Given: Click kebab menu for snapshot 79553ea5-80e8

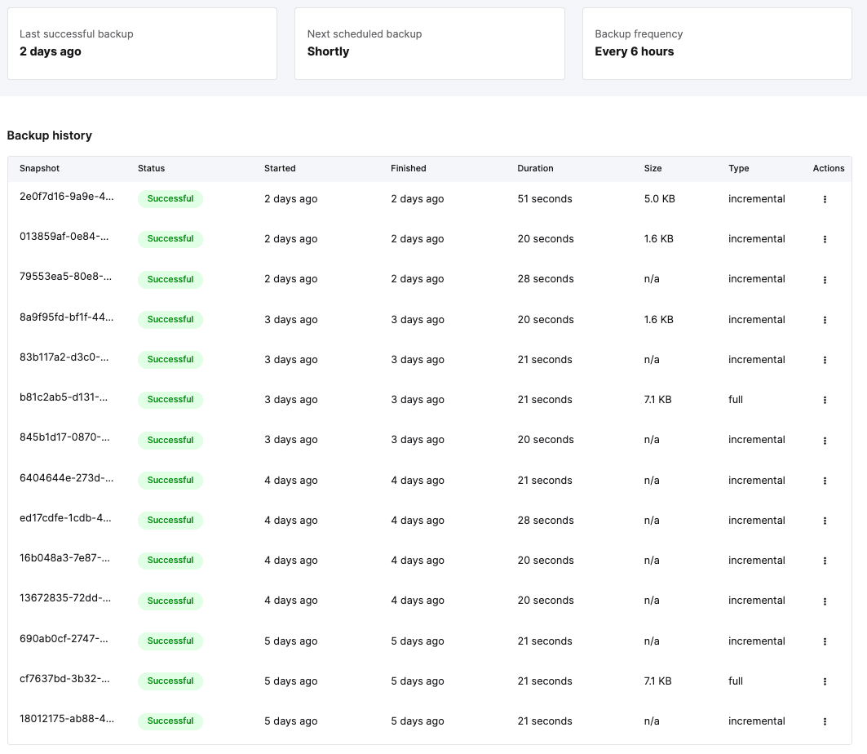Looking at the screenshot, I should point(825,280).
